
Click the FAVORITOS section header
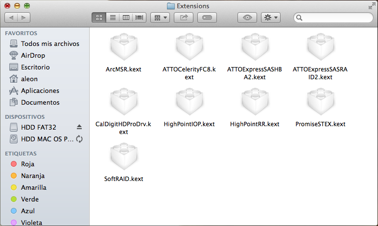coord(21,33)
